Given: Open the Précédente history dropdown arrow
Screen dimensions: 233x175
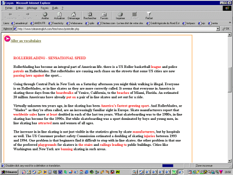Looking at the screenshot, I should [x=19, y=16].
